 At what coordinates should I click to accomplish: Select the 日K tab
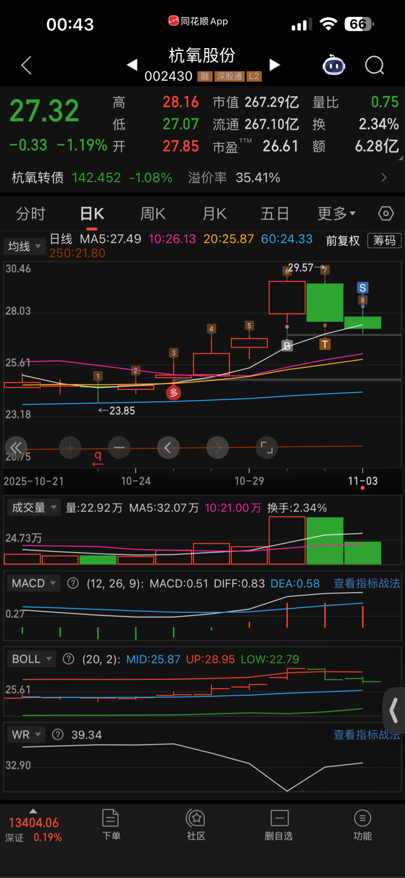92,213
